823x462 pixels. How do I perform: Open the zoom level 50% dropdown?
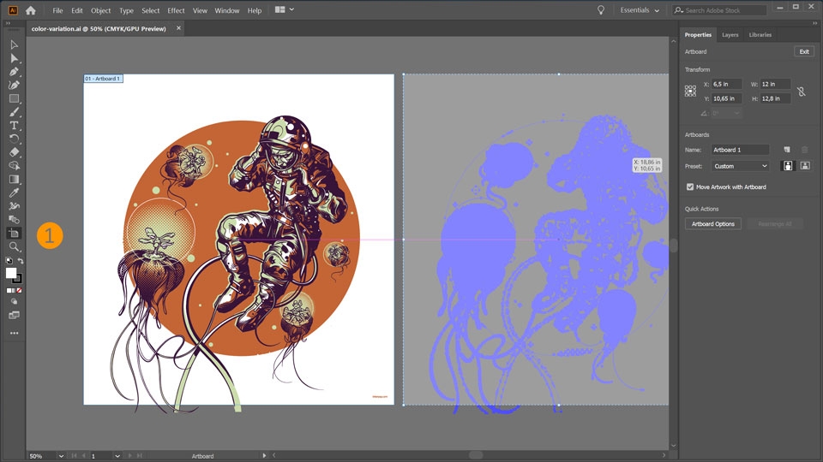pyautogui.click(x=61, y=456)
